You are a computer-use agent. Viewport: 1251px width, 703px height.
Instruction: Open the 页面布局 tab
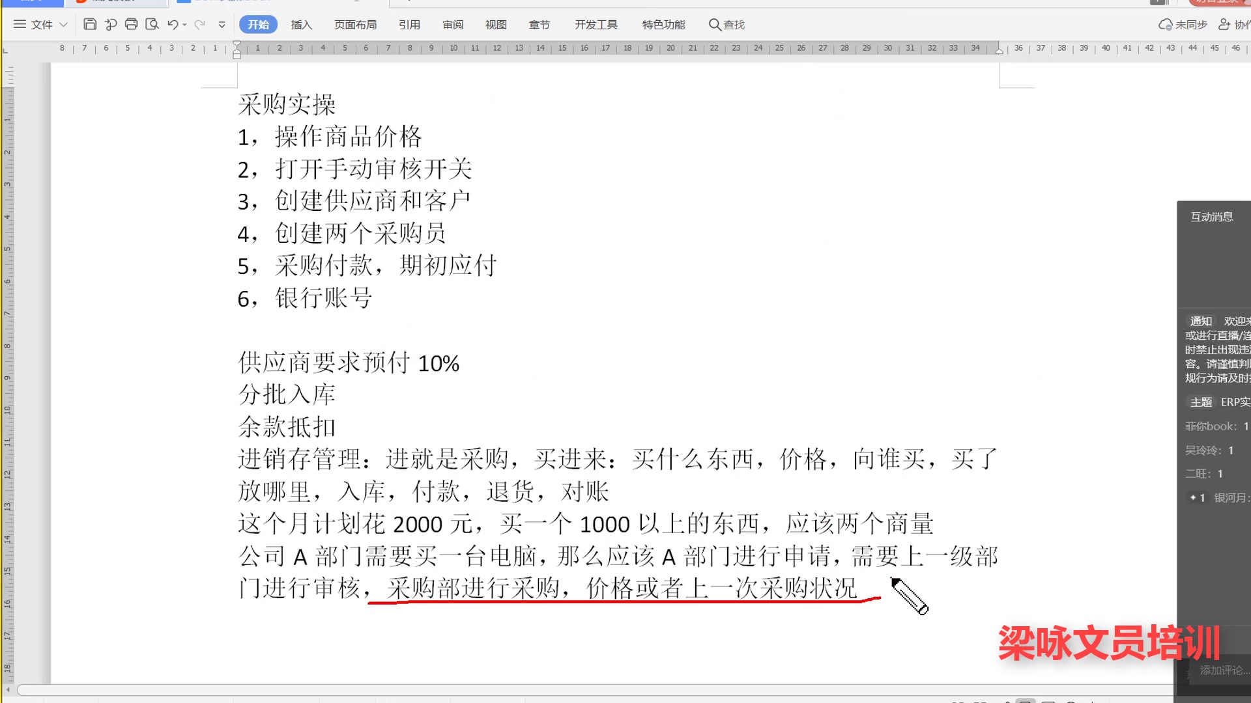point(355,25)
